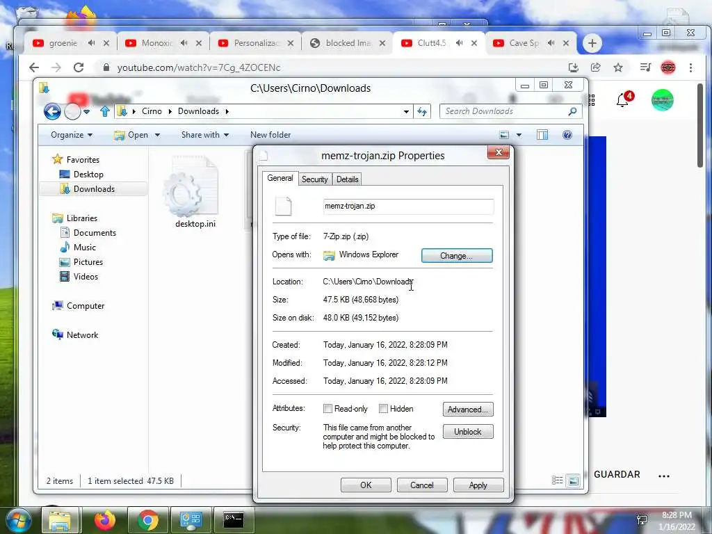Open Chrome three-dot menu
The width and height of the screenshot is (712, 534).
tap(690, 67)
